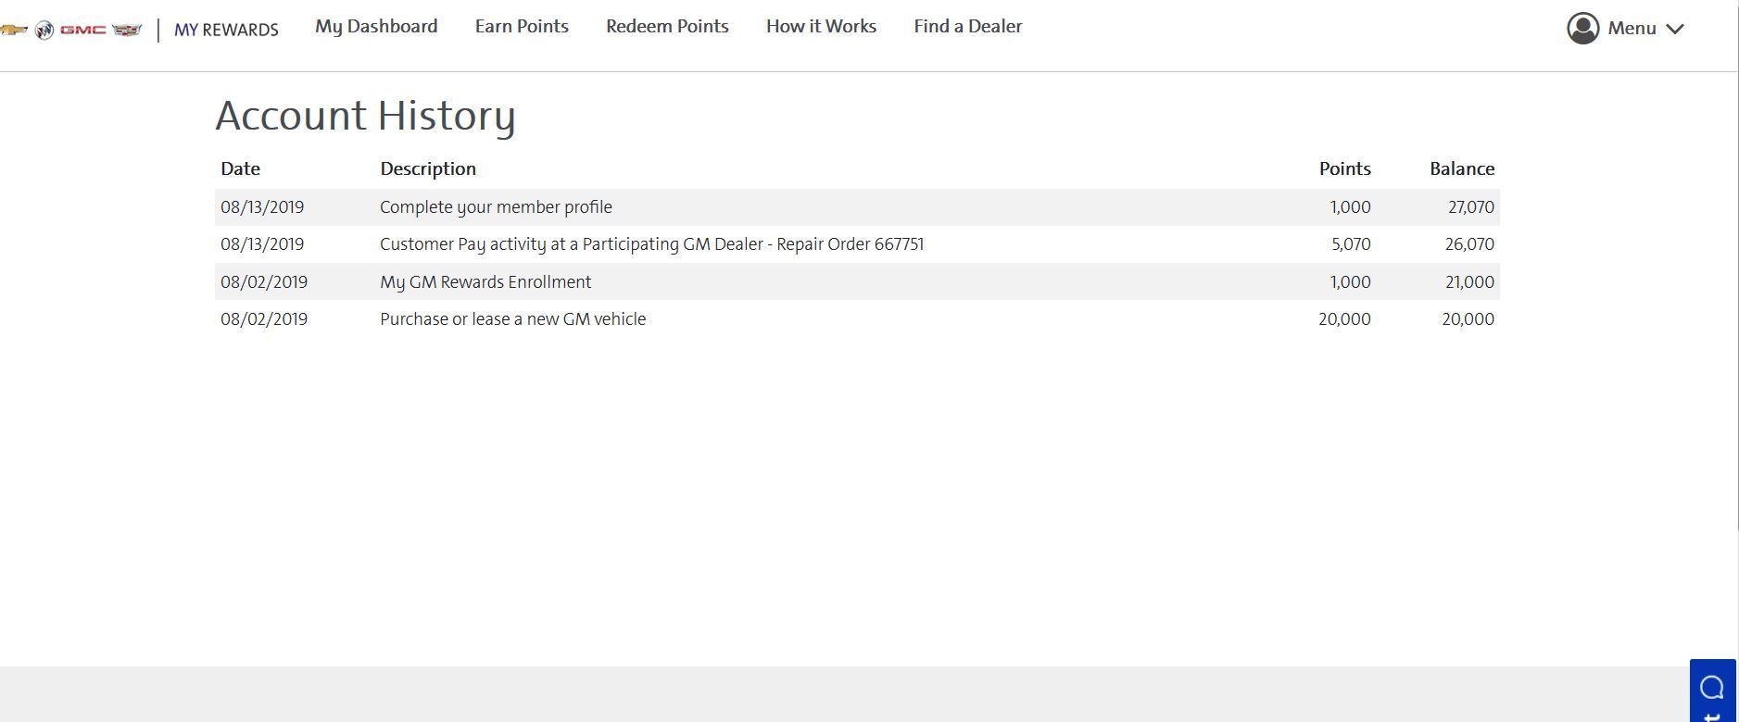Click the MY REWARDS home link
This screenshot has width=1739, height=722.
(x=226, y=30)
